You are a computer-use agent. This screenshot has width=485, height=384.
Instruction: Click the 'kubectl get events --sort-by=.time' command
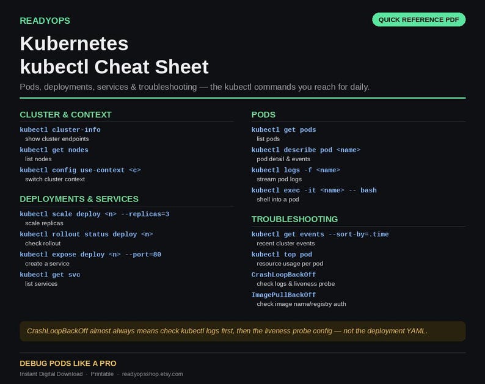click(320, 234)
